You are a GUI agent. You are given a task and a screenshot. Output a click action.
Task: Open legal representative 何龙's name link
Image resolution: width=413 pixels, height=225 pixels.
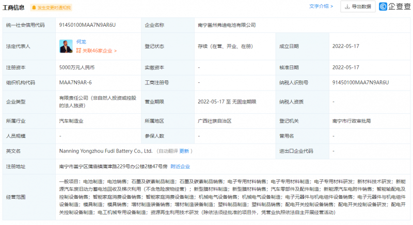(x=81, y=41)
